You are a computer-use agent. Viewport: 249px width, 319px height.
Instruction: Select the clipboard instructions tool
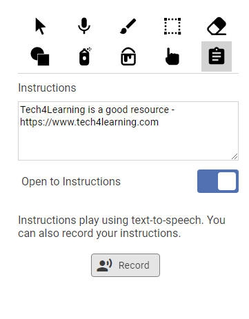pyautogui.click(x=217, y=56)
